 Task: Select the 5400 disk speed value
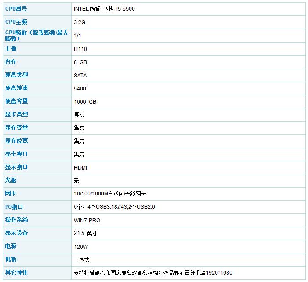(80, 89)
